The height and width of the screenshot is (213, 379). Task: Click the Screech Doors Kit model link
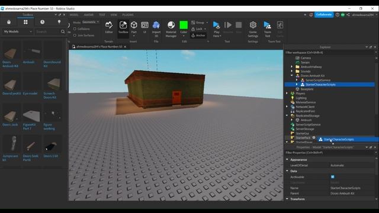coord(50,95)
